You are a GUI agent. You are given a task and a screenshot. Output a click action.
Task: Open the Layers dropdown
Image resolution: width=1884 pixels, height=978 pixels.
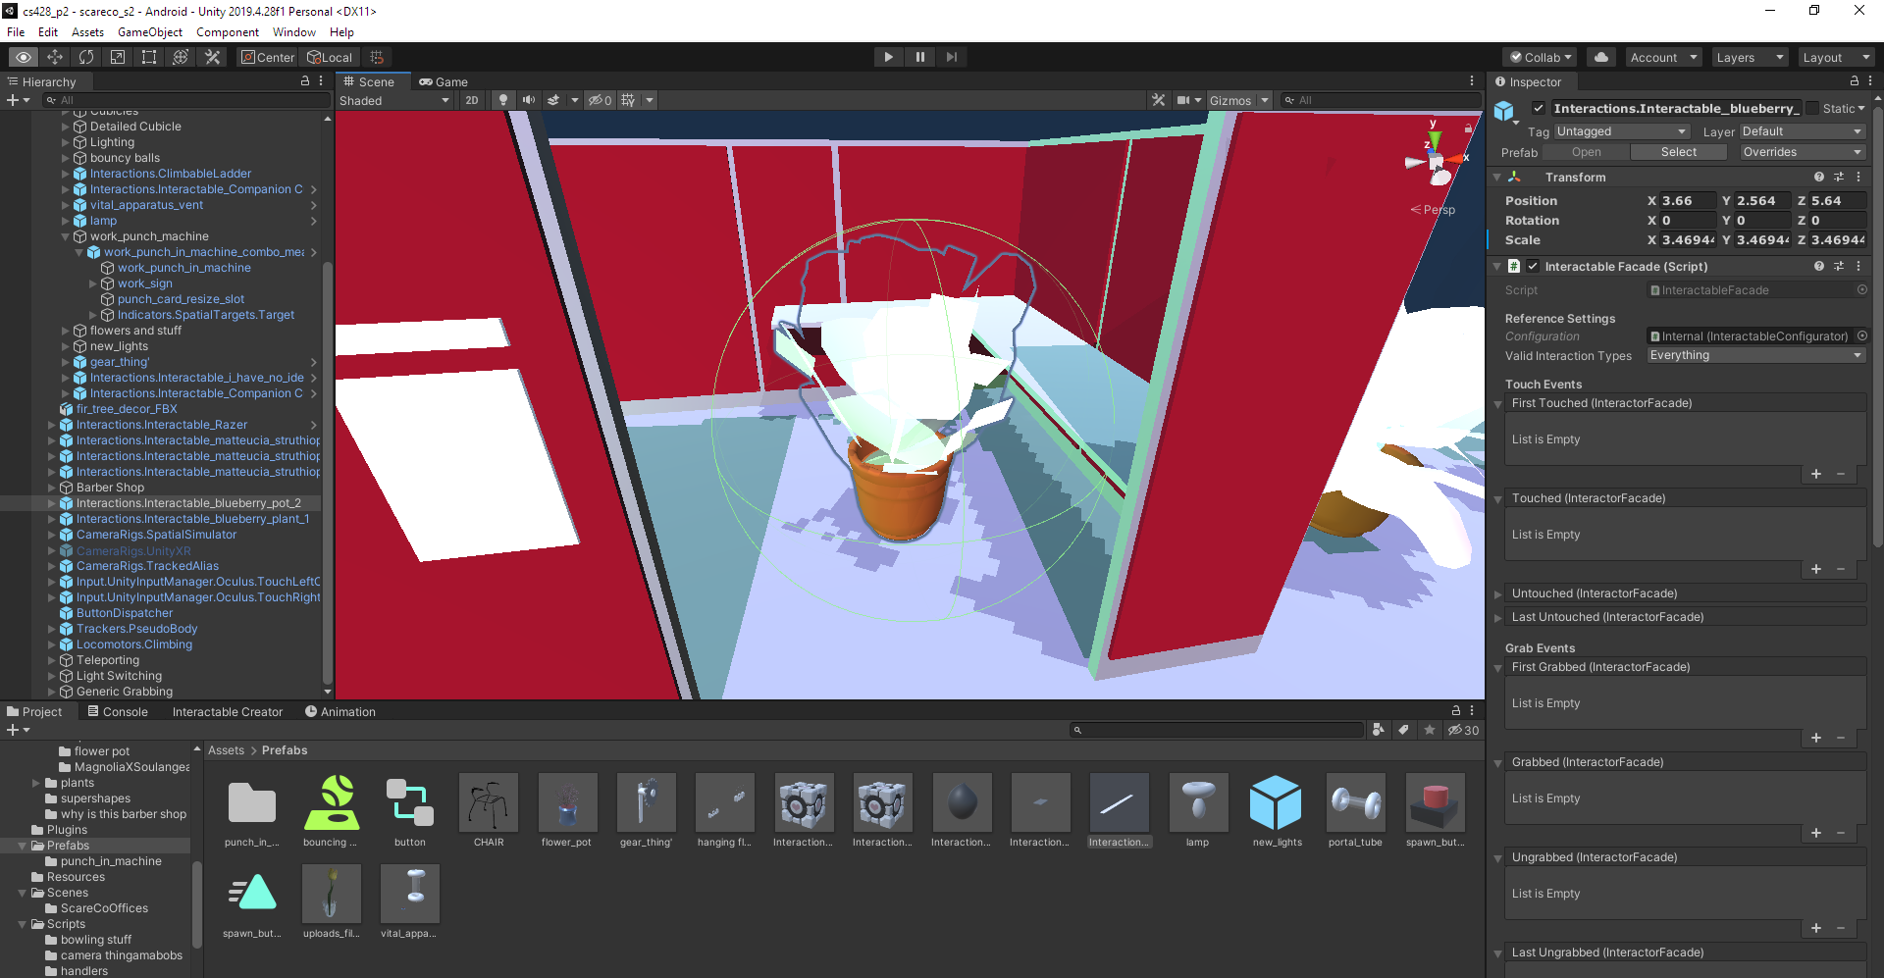click(x=1750, y=57)
